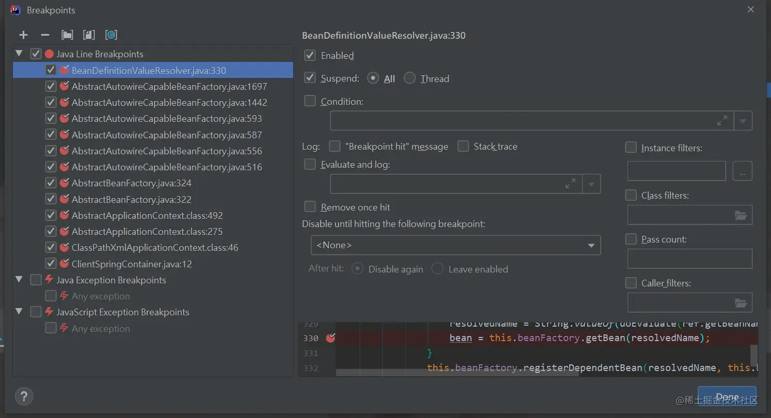Open the <None> breakpoint dependency dropdown
This screenshot has height=418, width=771.
click(x=456, y=245)
